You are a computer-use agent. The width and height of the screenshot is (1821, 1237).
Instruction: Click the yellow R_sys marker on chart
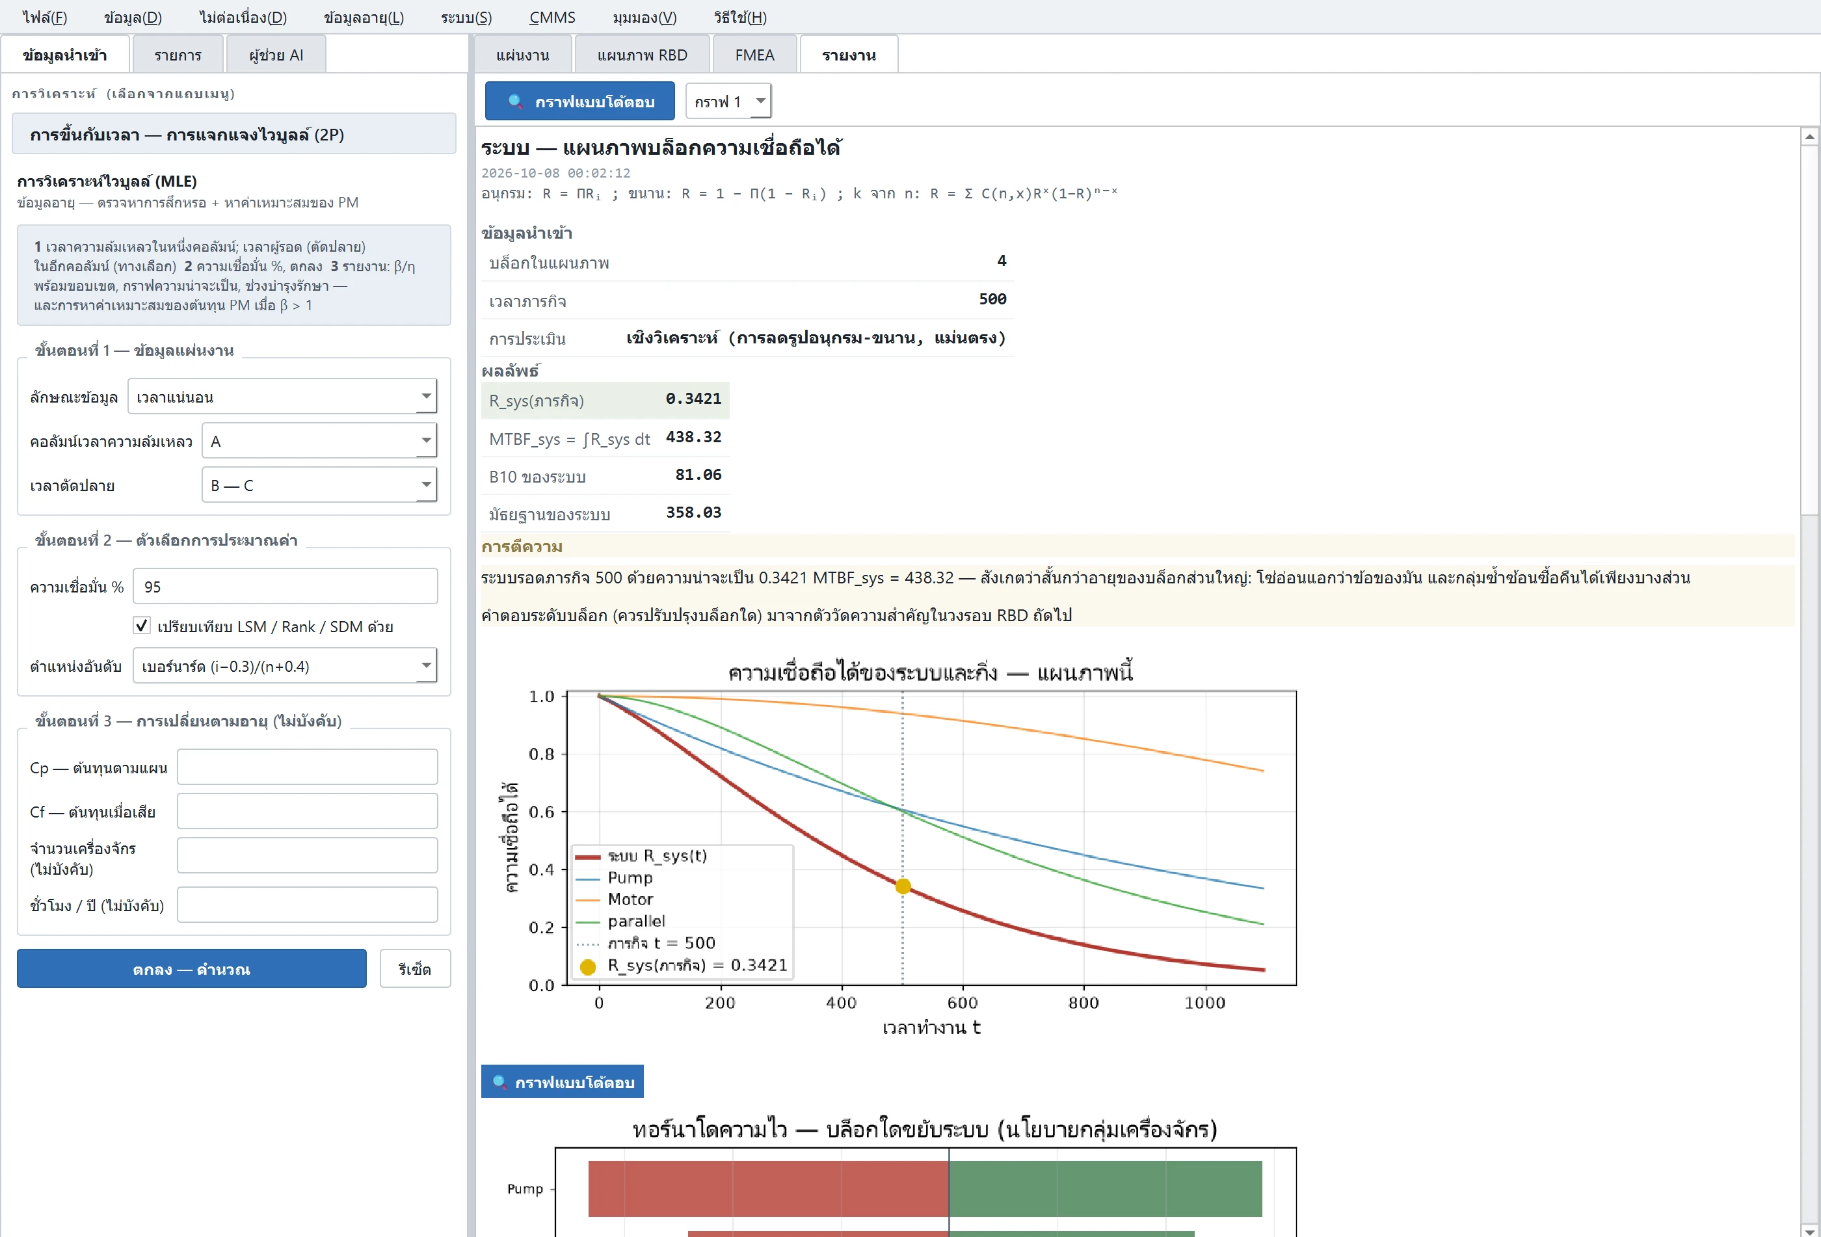(x=903, y=887)
